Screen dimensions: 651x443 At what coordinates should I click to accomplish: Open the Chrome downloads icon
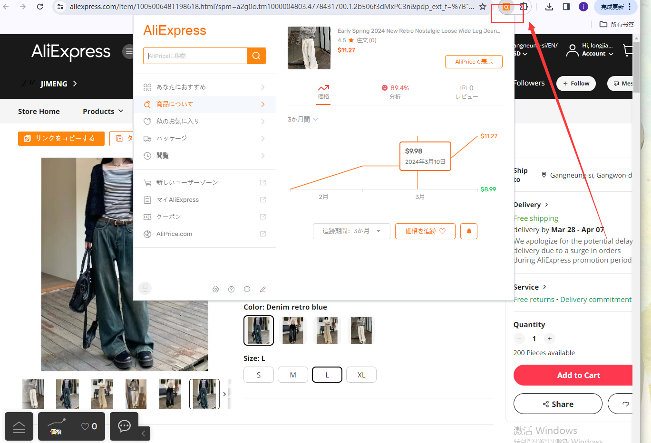point(549,7)
